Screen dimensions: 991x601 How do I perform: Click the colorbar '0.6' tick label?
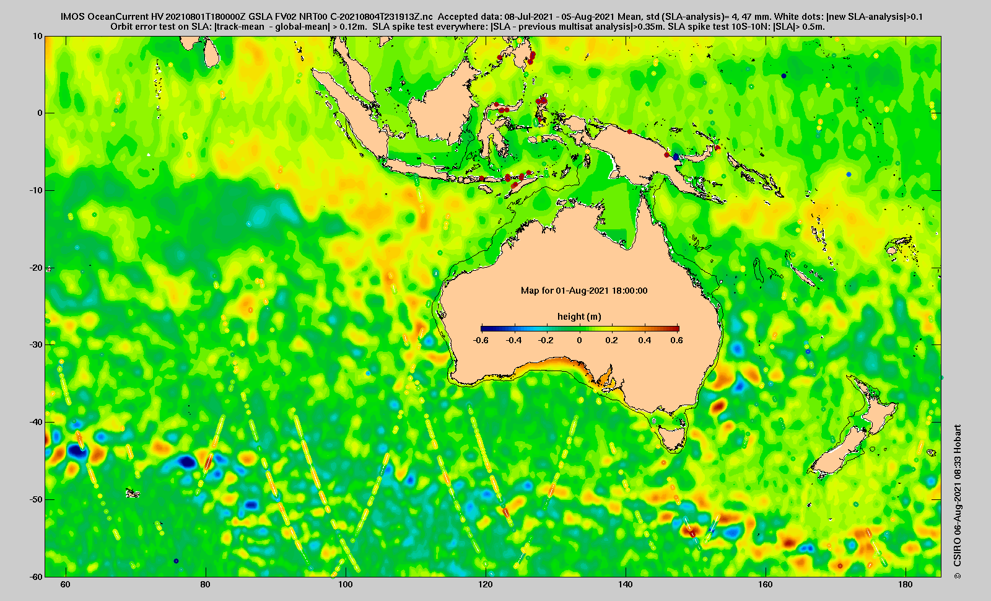coord(676,340)
